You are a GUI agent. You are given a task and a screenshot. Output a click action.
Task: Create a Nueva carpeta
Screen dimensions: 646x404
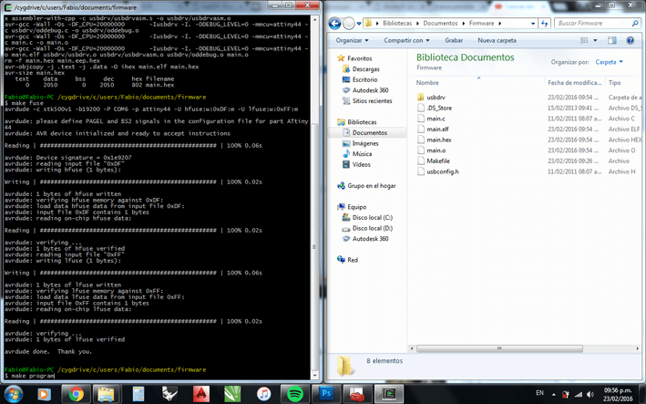497,40
